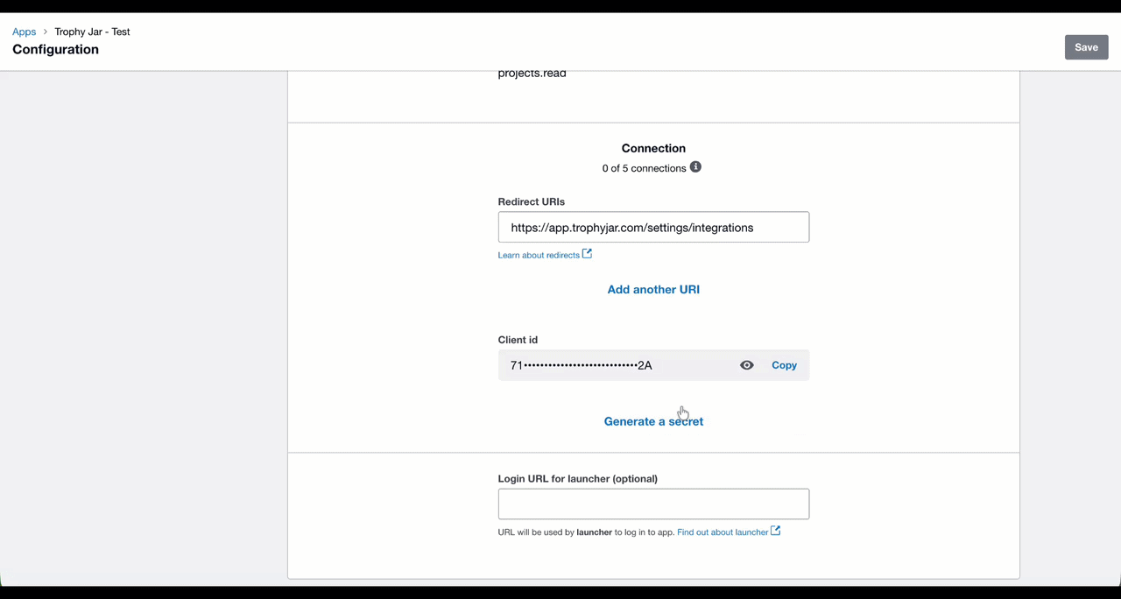This screenshot has width=1121, height=599.
Task: Open the Find out about launcher link
Action: (723, 532)
